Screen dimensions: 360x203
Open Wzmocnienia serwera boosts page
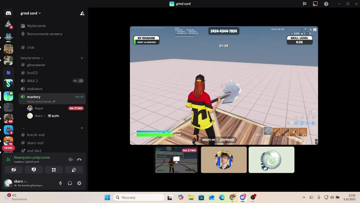pyautogui.click(x=44, y=34)
